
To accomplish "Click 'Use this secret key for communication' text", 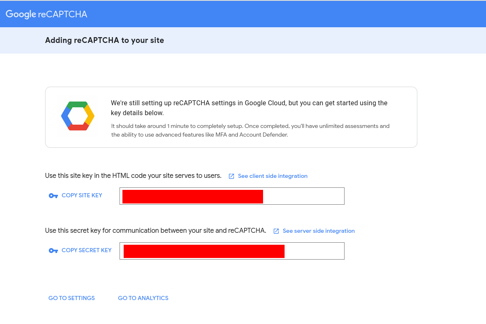I will click(x=156, y=231).
